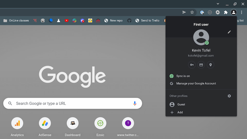Edit profile name with pencil icon
The image size is (247, 139).
[229, 32]
